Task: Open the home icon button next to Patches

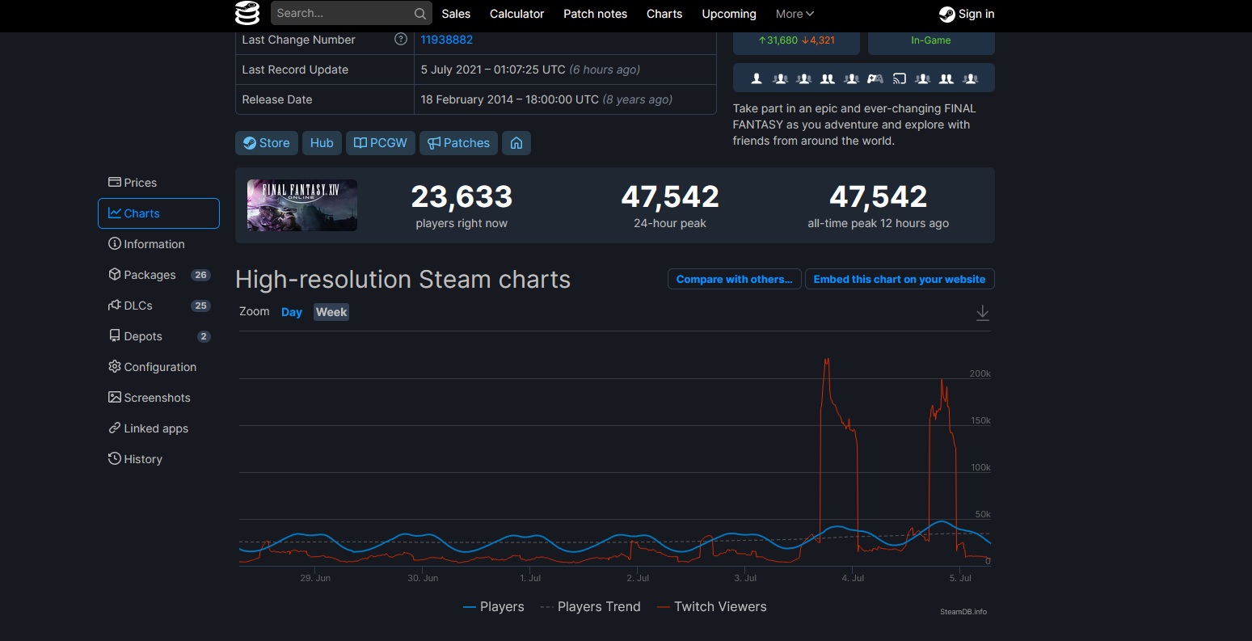Action: coord(516,143)
